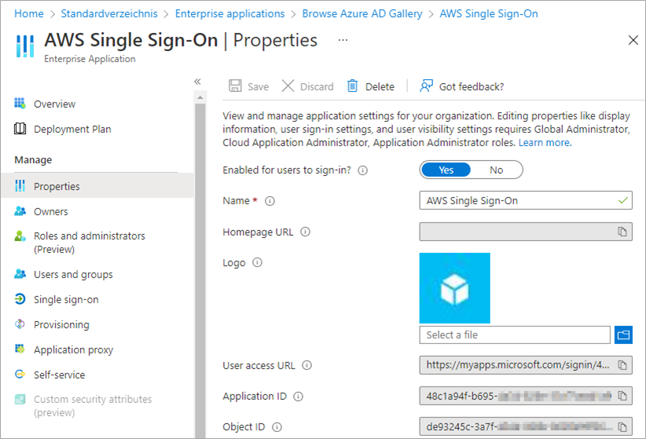The image size is (646, 439).
Task: Copy the Application ID value
Action: tap(622, 396)
